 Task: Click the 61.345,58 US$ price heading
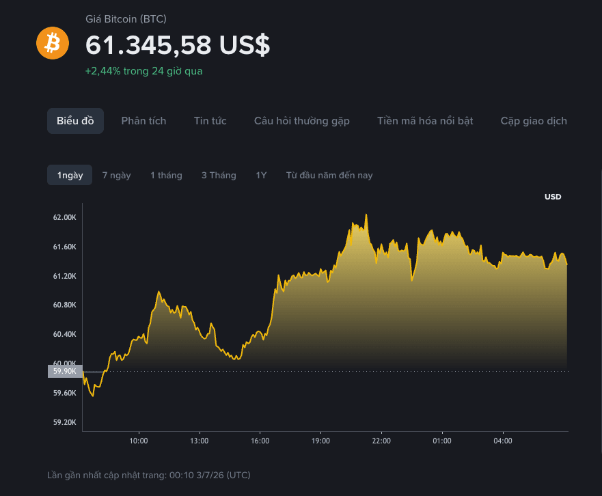coord(178,45)
